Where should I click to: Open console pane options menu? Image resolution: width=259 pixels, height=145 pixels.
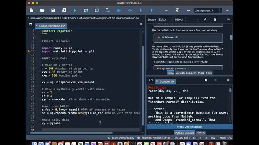pyautogui.click(x=228, y=80)
